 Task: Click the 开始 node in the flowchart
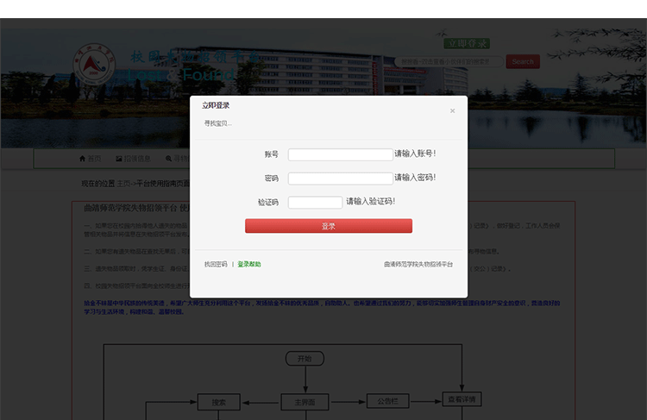coord(305,359)
